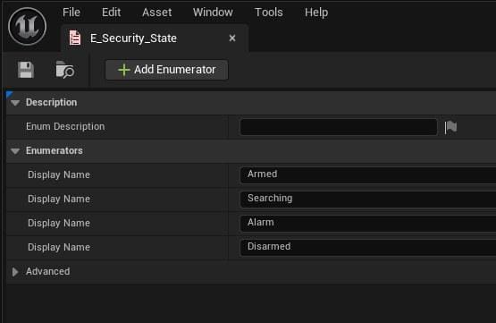
Task: Edit the Armed display name field
Action: (x=368, y=175)
